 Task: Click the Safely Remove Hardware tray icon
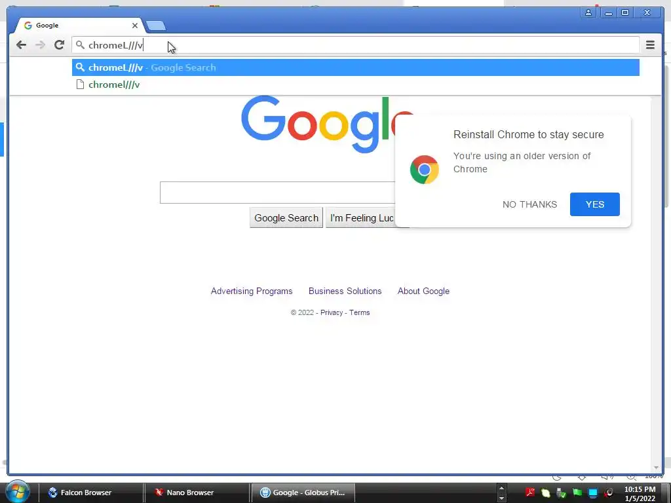562,493
